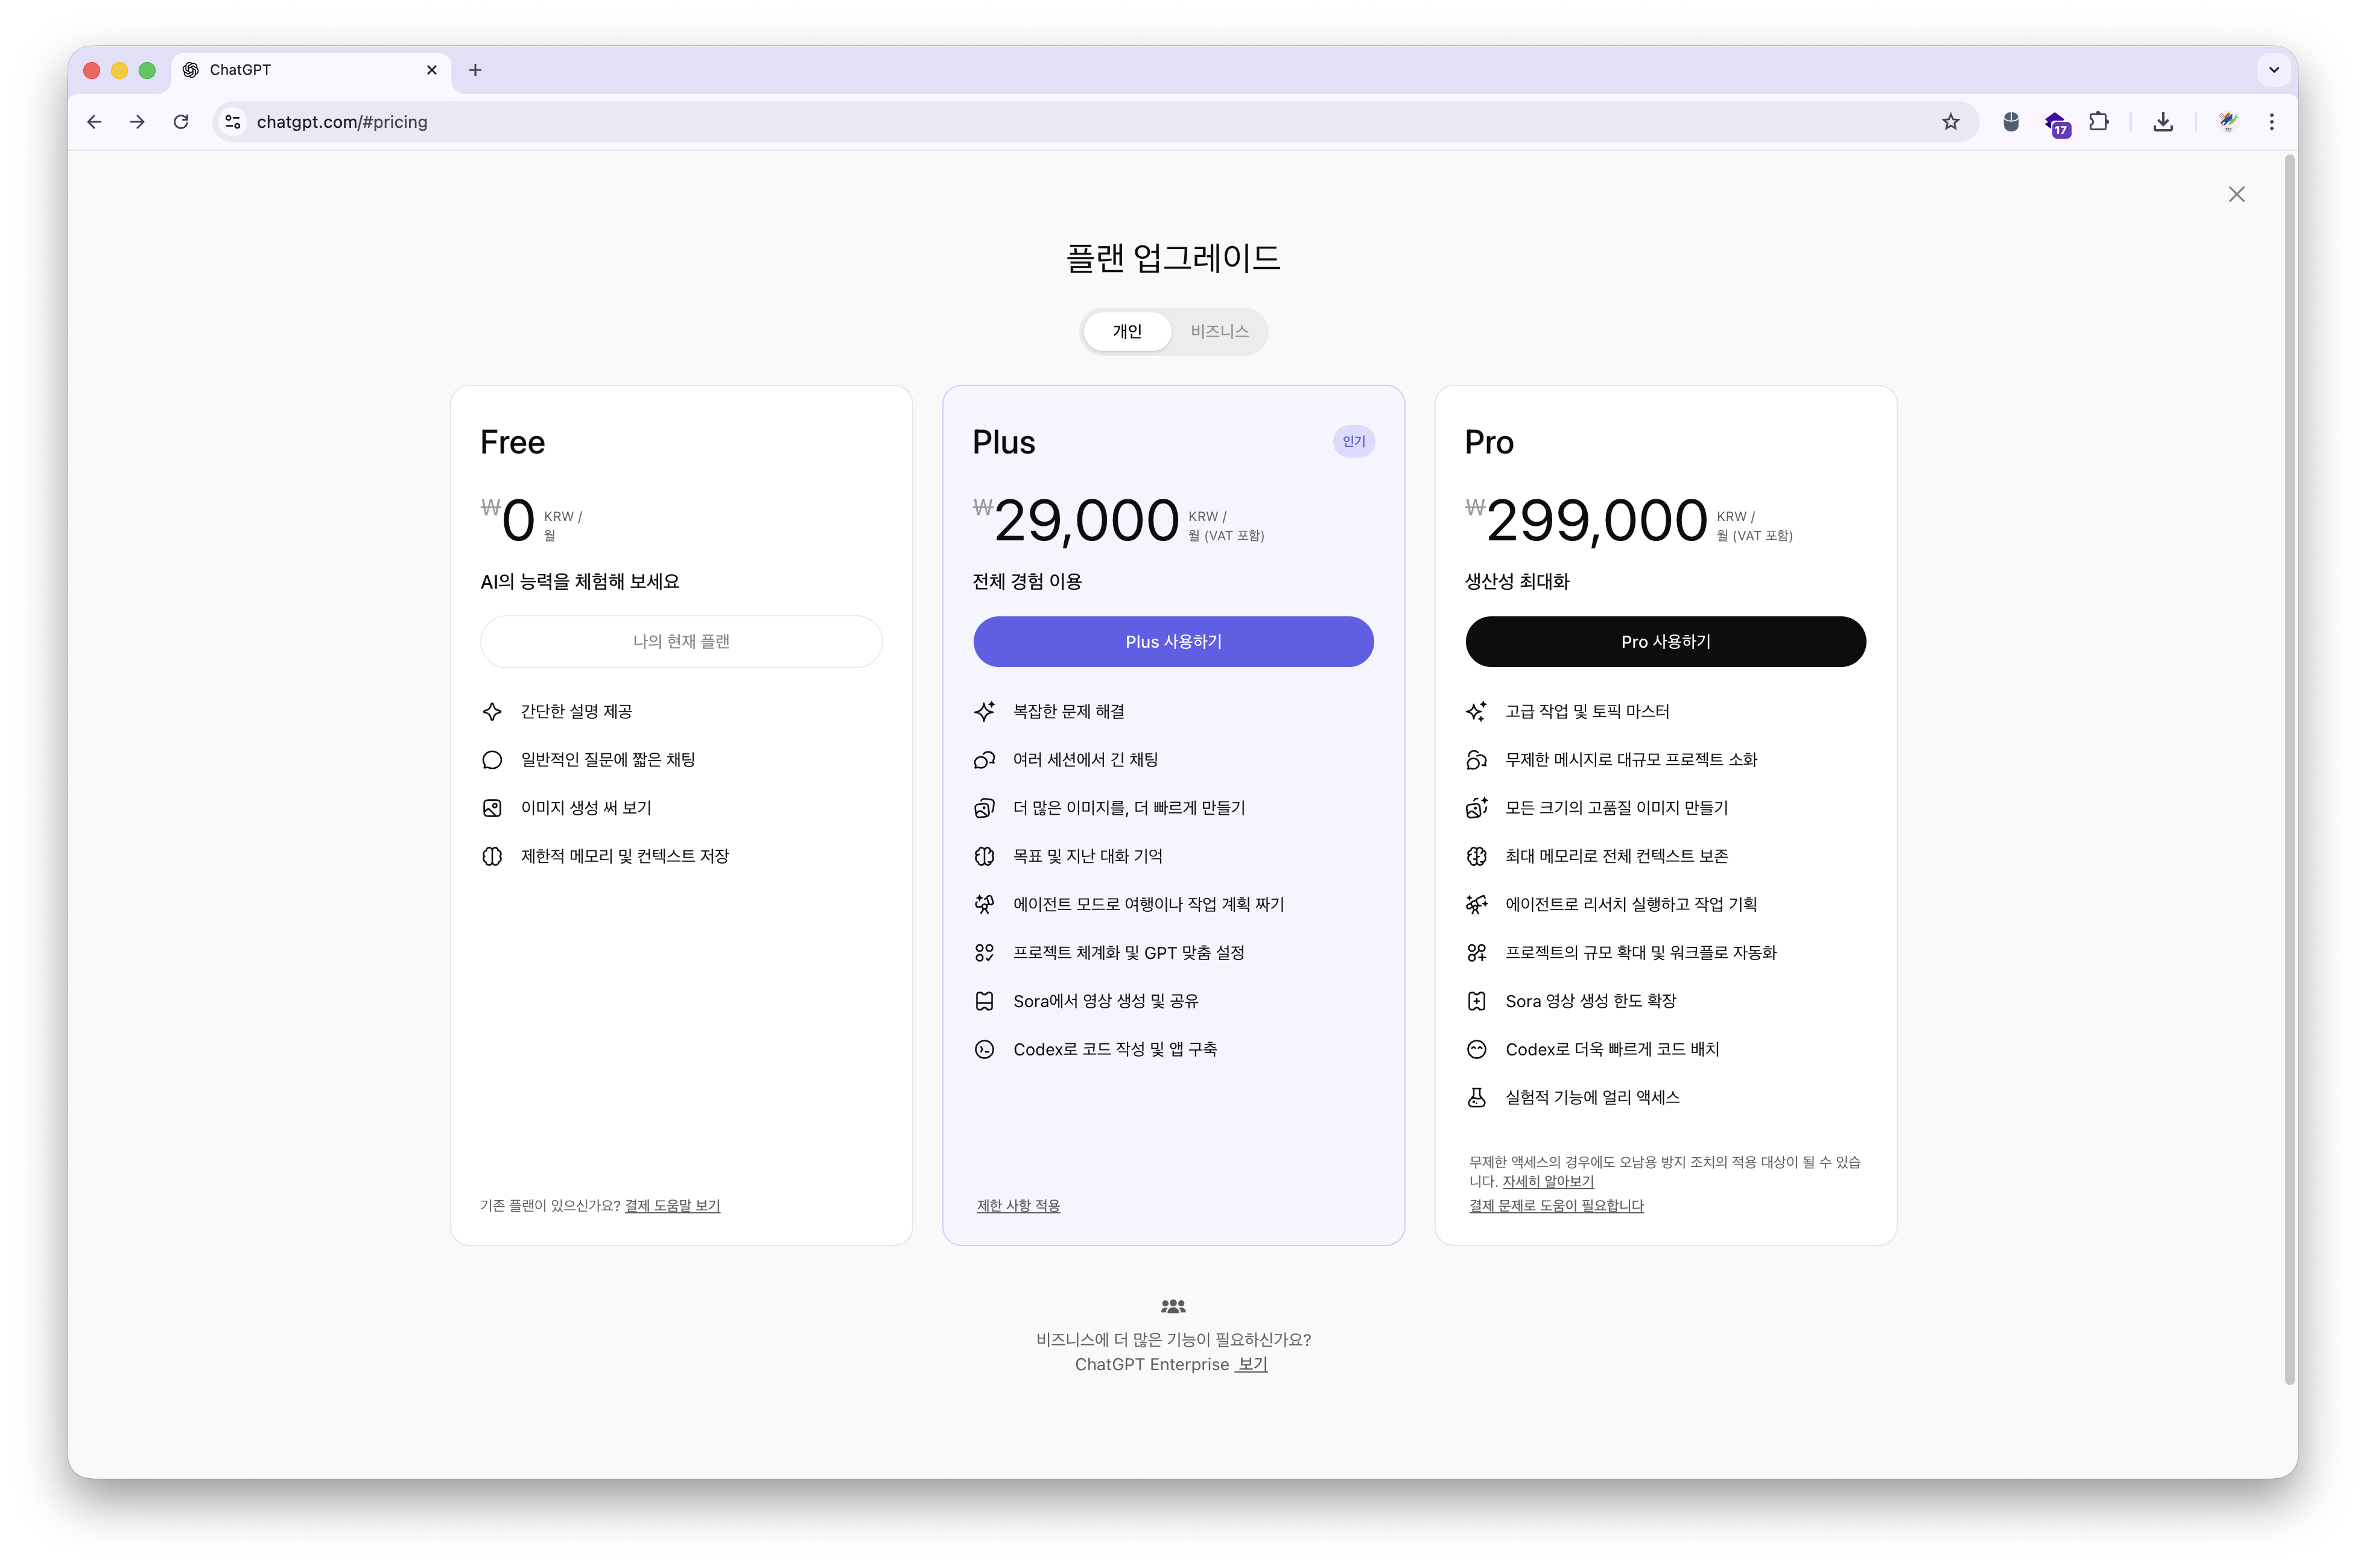The height and width of the screenshot is (1568, 2366).
Task: Open the Extensions puzzle icon
Action: point(2099,122)
